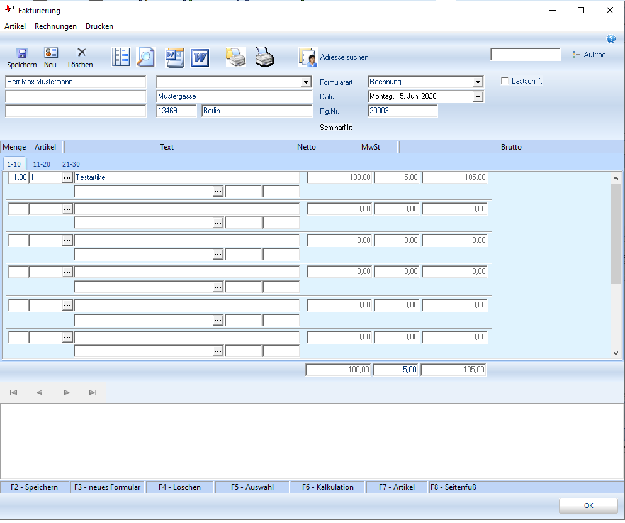Click the Speichern save icon
This screenshot has height=523, width=625.
21,55
